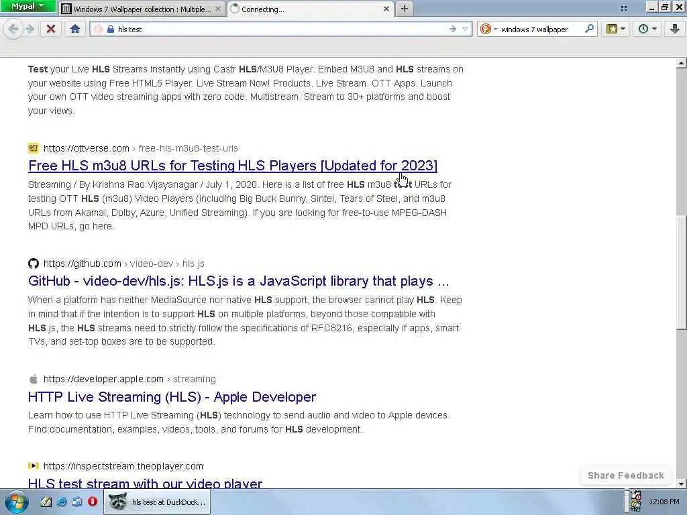The image size is (687, 515).
Task: Click the snippet 'Learn how to use HTTP Live Streaming'
Action: [240, 422]
